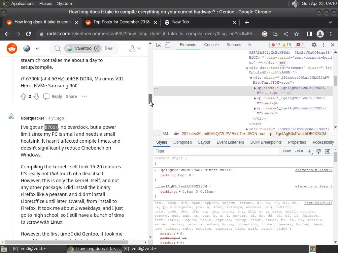The width and height of the screenshot is (338, 253).
Task: Toggle rendering emulations brush icon
Action: 319,151
